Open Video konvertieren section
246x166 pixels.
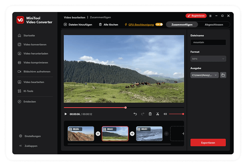click(x=32, y=45)
